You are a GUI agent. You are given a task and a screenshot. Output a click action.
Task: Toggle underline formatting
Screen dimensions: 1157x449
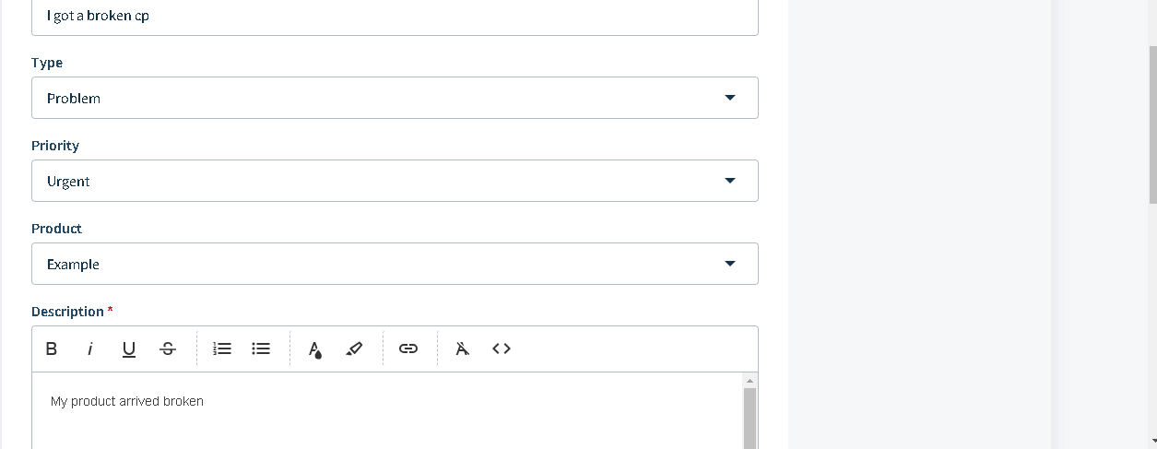(129, 349)
